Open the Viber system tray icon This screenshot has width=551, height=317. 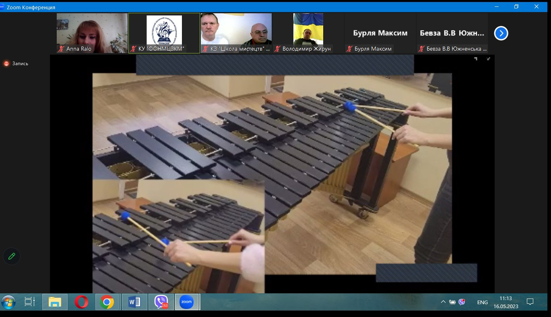point(462,302)
